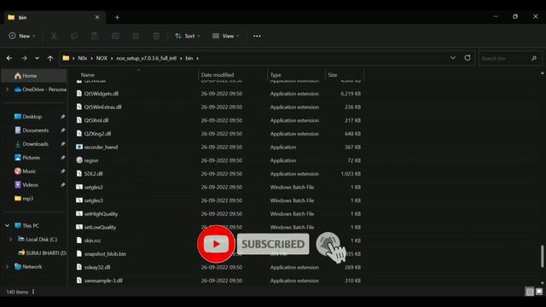Close the bin tab

(97, 17)
